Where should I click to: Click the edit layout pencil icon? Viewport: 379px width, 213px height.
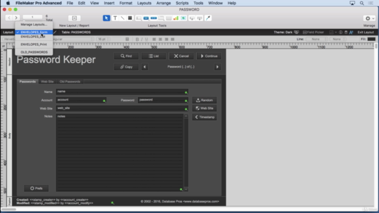pos(55,32)
